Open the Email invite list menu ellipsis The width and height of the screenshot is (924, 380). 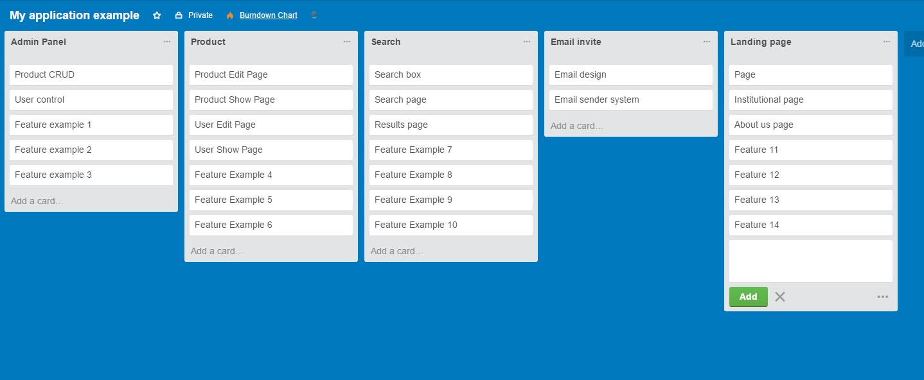tap(707, 42)
